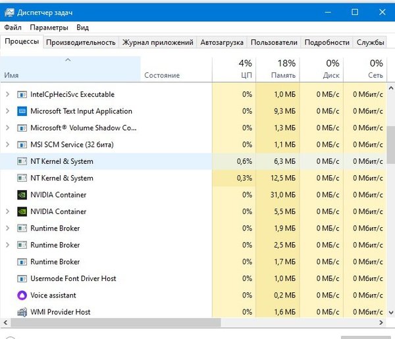
Task: Open the Параметры menu
Action: point(49,28)
